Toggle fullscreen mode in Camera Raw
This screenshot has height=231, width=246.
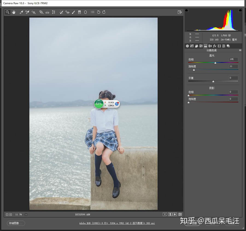[x=180, y=12]
